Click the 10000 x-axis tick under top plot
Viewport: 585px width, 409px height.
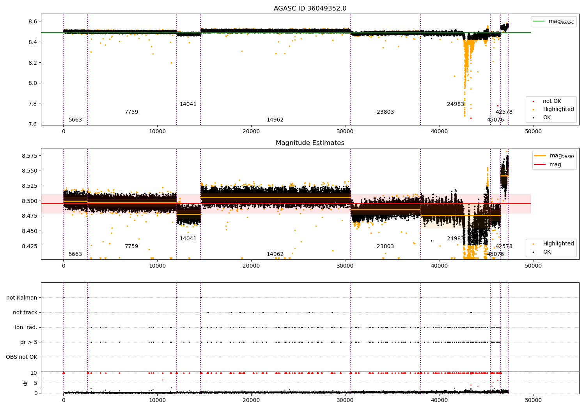157,132
